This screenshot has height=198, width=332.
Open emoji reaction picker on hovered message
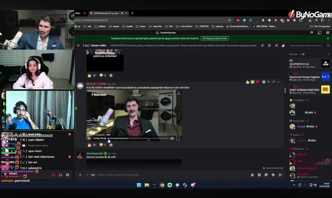(264, 82)
